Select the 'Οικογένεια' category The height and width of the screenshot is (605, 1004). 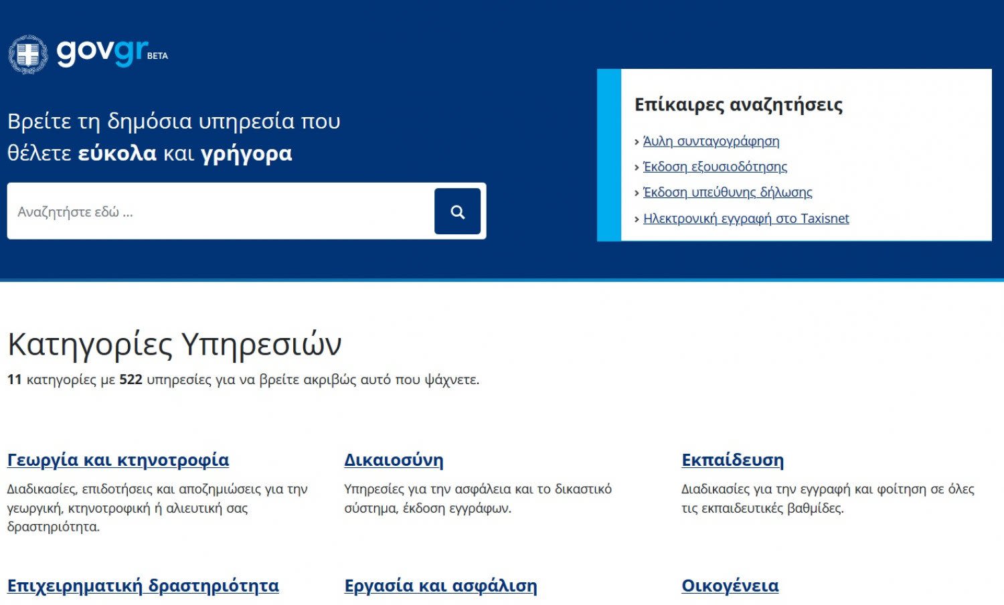(x=730, y=586)
